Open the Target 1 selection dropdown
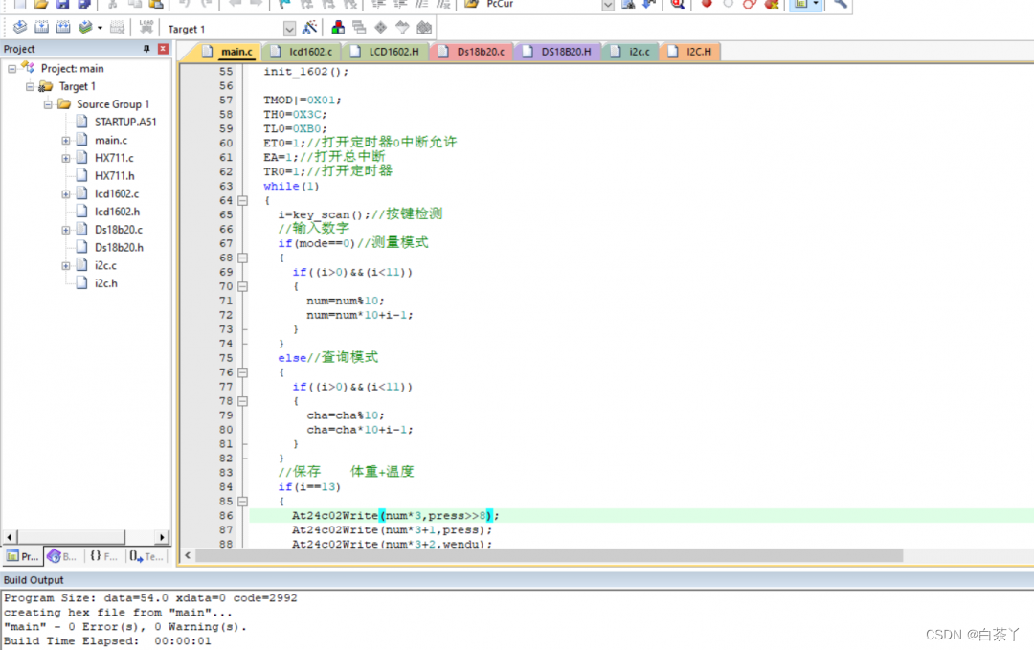1034x650 pixels. point(289,29)
